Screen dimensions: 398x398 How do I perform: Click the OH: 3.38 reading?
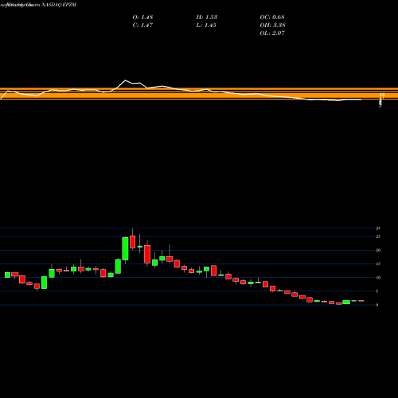272,25
